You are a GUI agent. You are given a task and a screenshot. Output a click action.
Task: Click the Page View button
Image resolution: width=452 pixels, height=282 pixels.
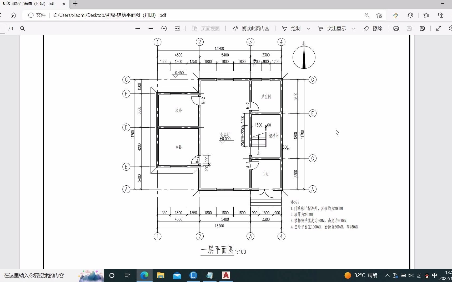pos(206,28)
